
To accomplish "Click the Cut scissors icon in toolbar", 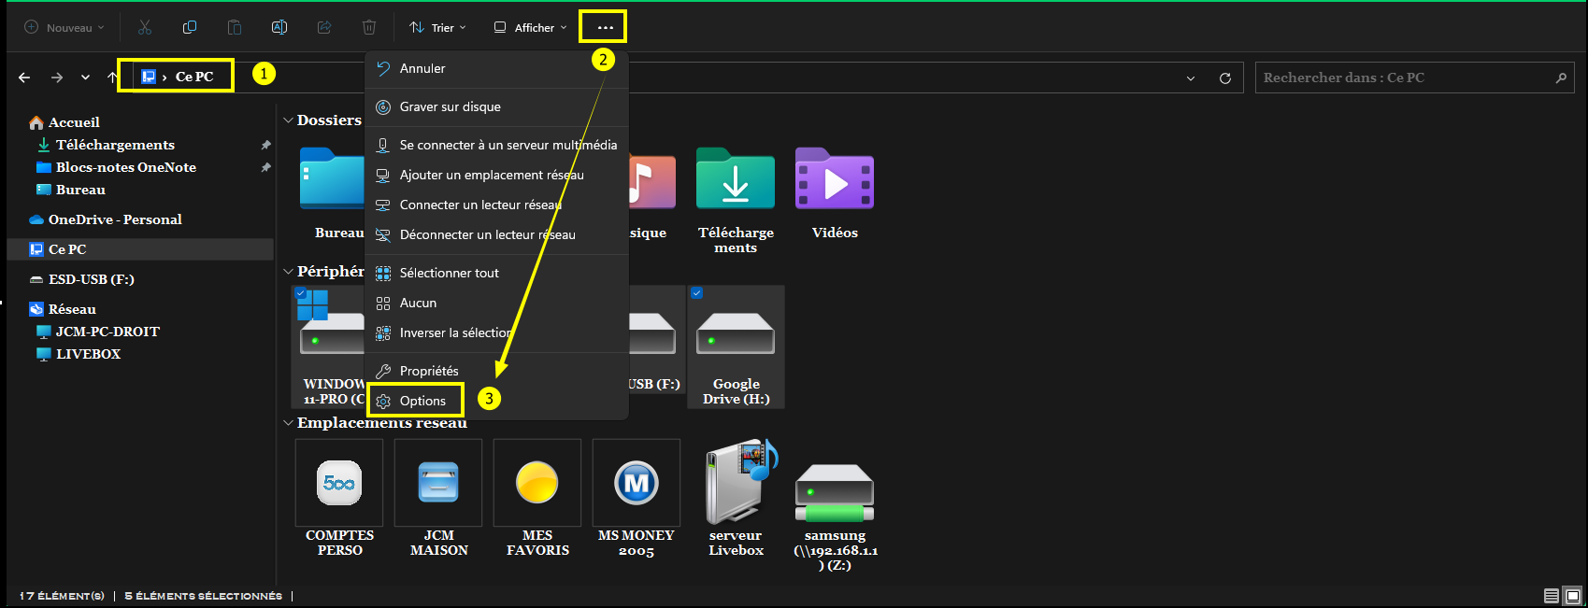I will coord(145,27).
